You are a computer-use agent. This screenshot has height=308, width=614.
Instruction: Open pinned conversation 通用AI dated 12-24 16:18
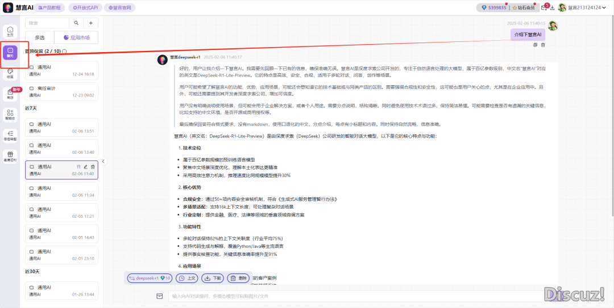[61, 70]
